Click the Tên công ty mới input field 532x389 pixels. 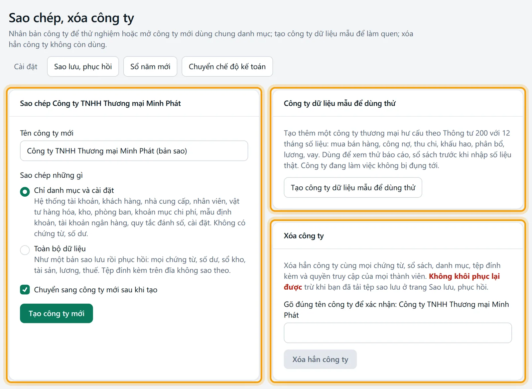click(134, 151)
